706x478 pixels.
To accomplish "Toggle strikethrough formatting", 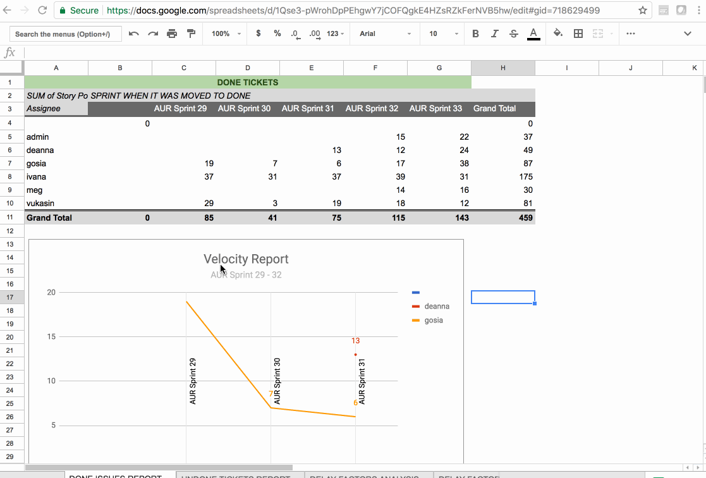I will [514, 33].
